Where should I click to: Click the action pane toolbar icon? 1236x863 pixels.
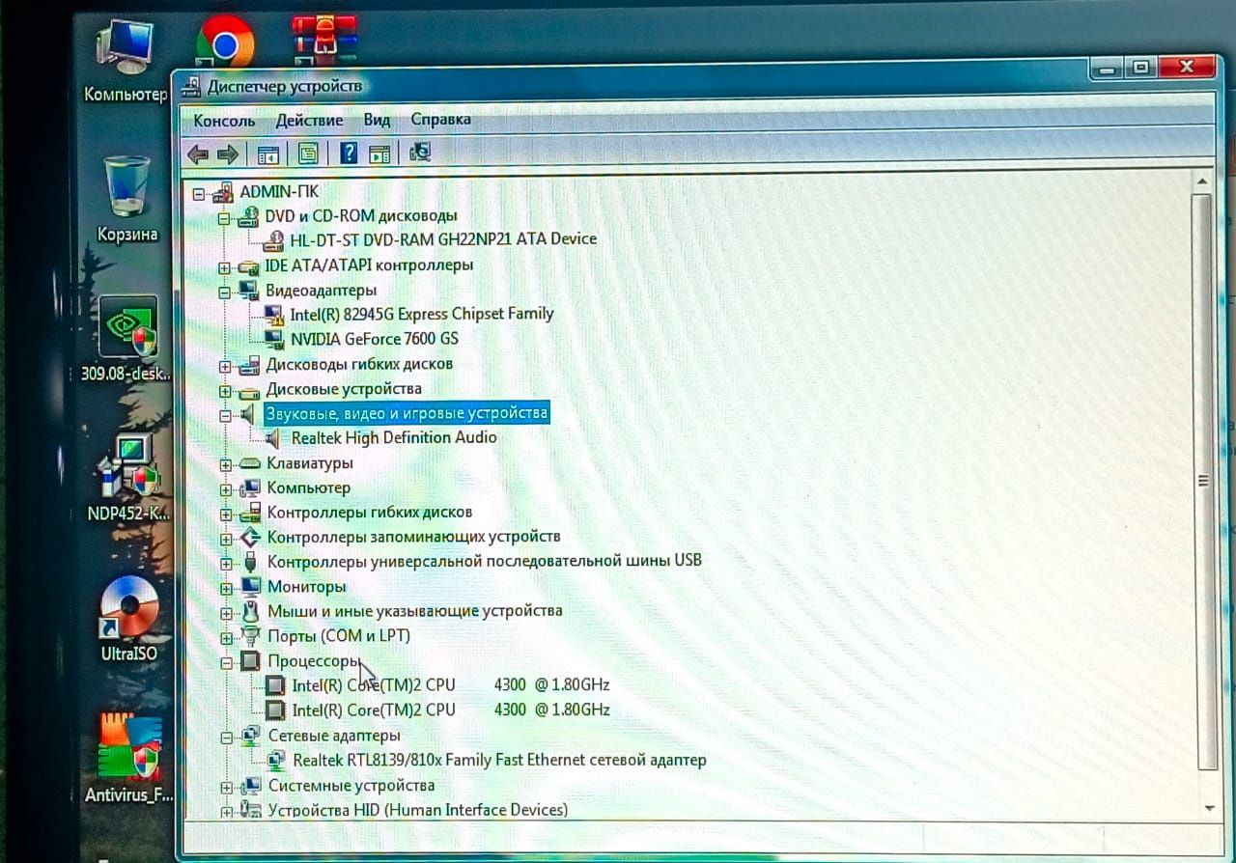379,153
